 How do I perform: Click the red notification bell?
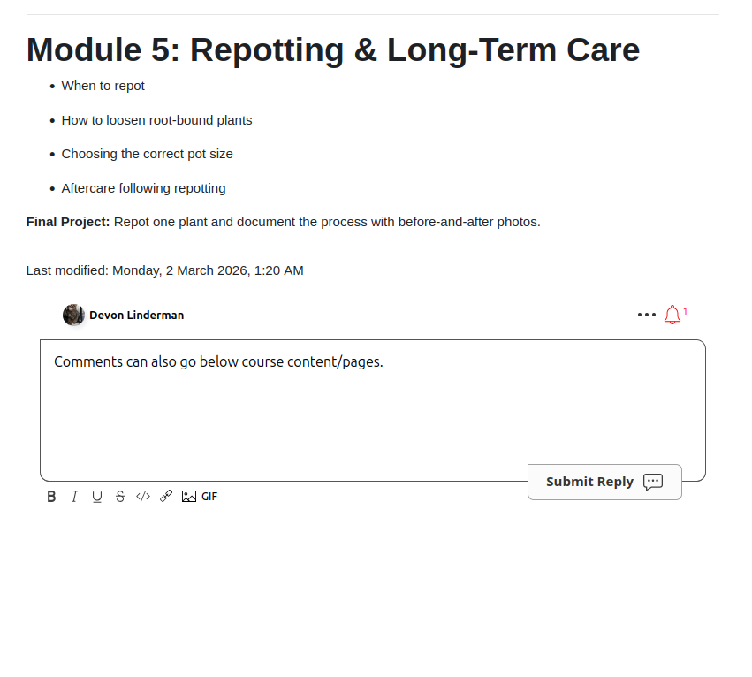[671, 315]
